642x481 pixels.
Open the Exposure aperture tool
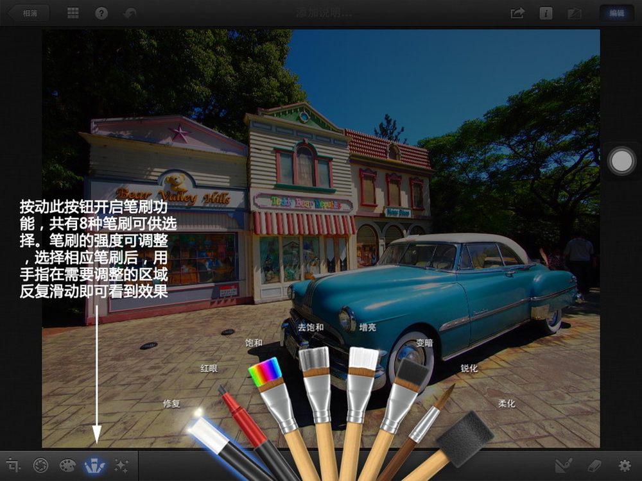(x=40, y=466)
